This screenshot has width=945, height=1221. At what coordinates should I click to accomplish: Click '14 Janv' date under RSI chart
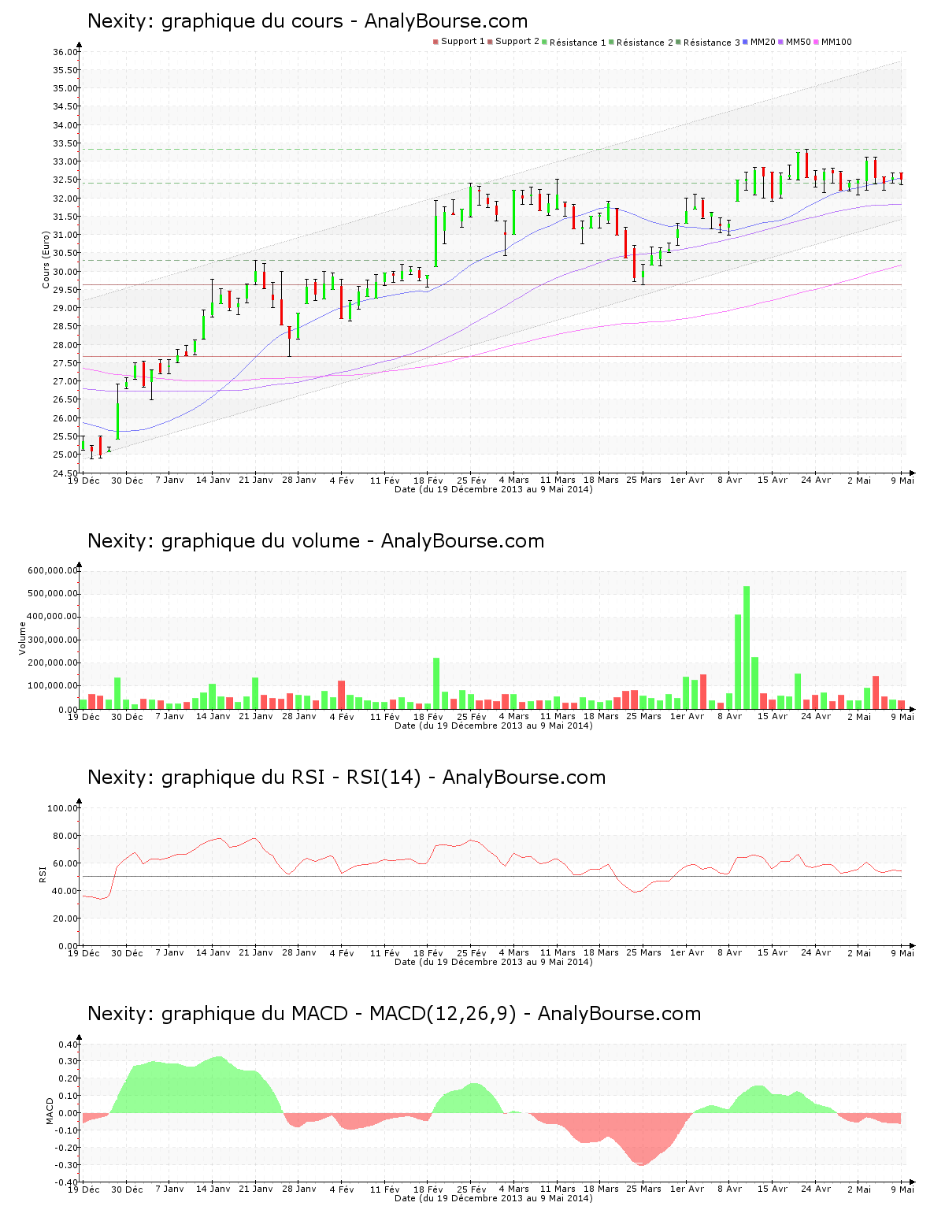(x=213, y=952)
